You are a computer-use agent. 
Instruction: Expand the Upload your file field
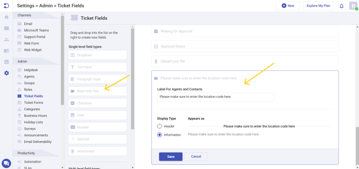245,61
